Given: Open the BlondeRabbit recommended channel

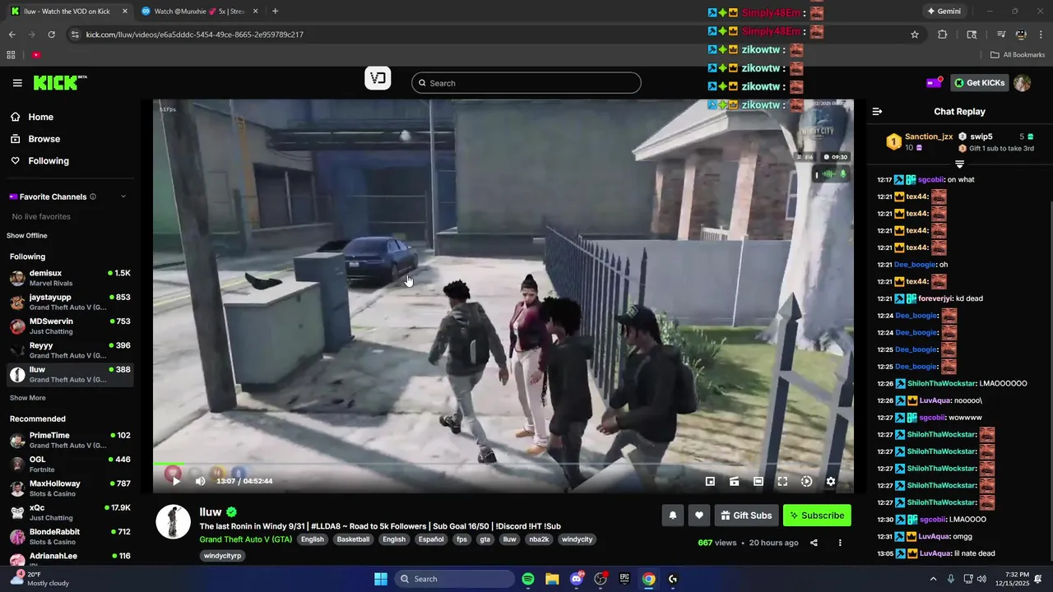Looking at the screenshot, I should (70, 537).
